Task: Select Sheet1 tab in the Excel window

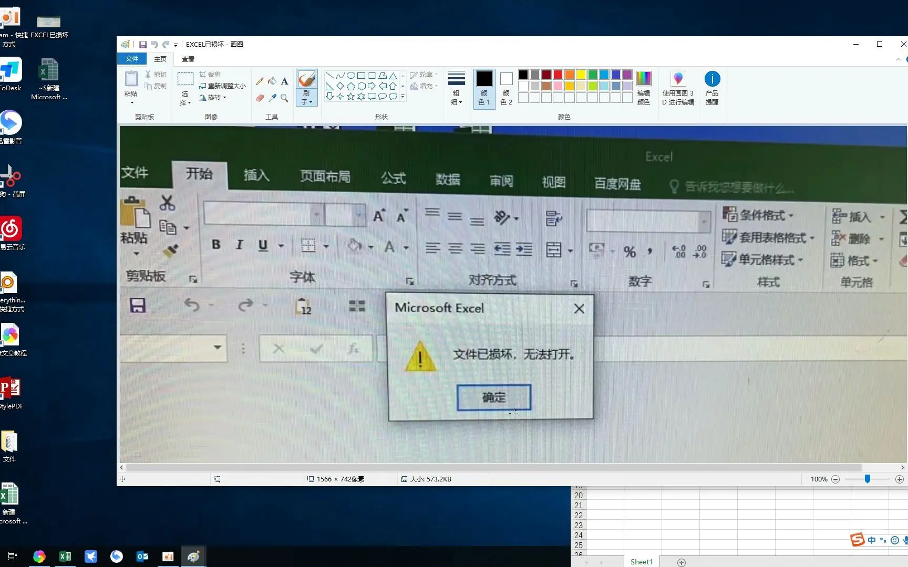Action: 641,562
